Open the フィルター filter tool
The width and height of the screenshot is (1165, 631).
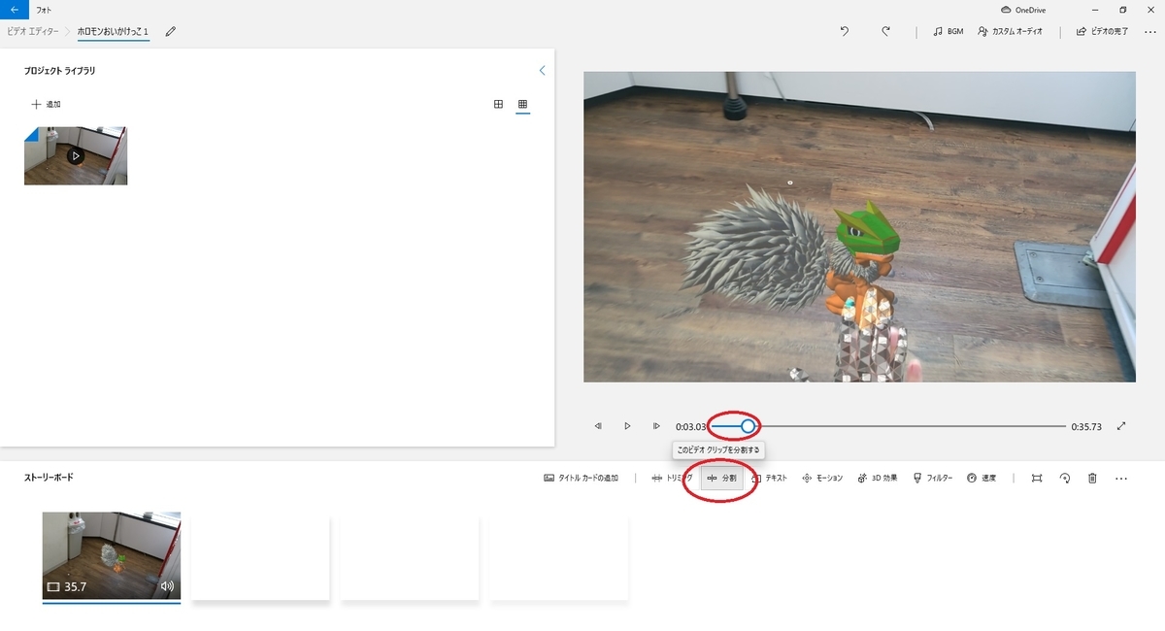tap(933, 479)
